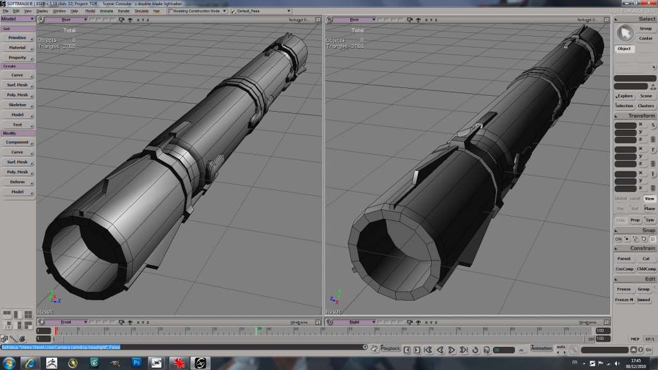The height and width of the screenshot is (370, 658).
Task: Click the snap to points icon
Action: pos(627,239)
